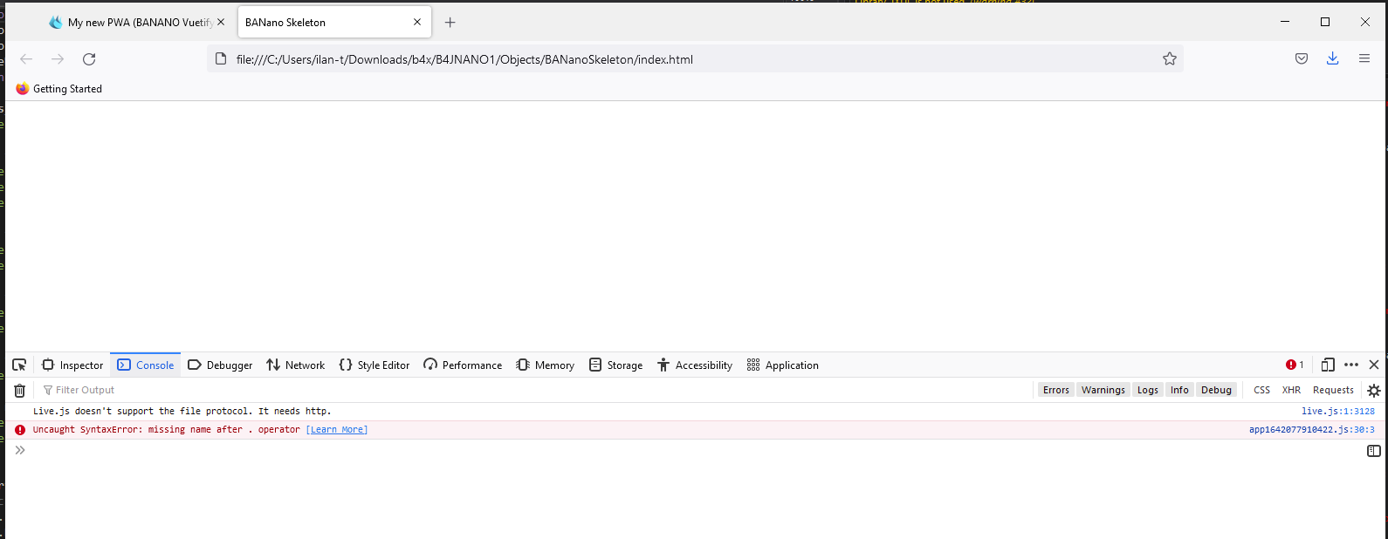The height and width of the screenshot is (539, 1388).
Task: Toggle the Info filter
Action: coord(1179,390)
